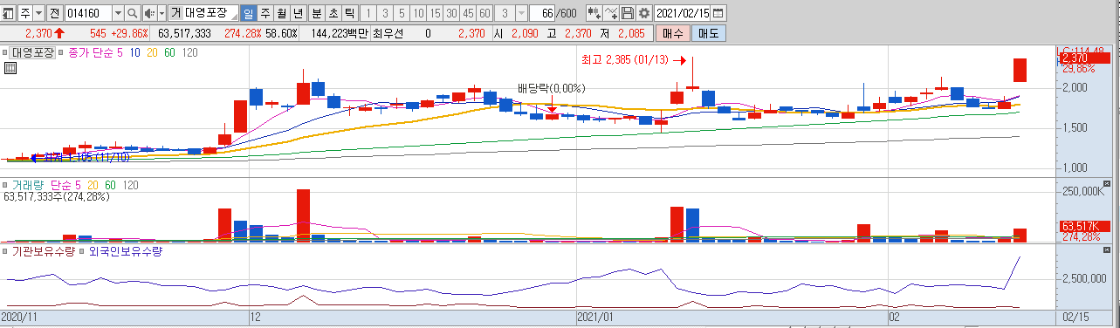Viewport: 1120px width, 328px height.
Task: Select the 15 interval button
Action: tap(434, 13)
